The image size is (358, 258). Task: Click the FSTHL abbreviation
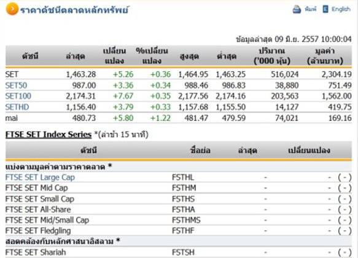point(183,178)
